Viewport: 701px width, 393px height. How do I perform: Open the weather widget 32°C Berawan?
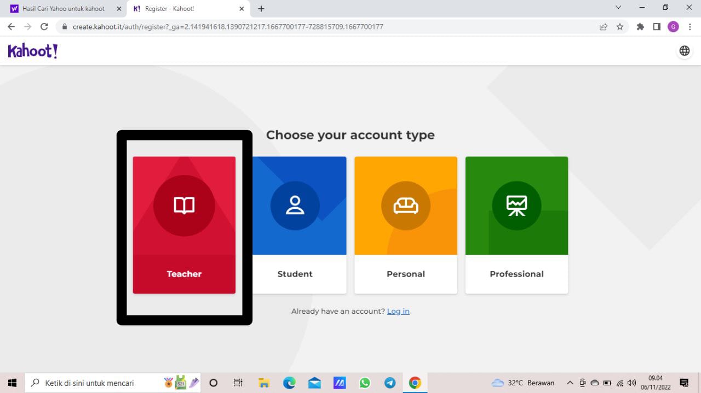pyautogui.click(x=523, y=383)
